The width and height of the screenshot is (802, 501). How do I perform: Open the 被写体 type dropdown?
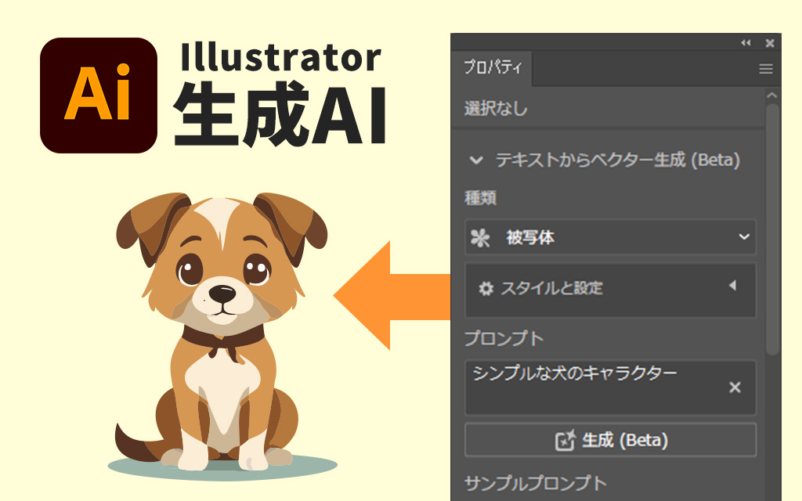[x=610, y=237]
